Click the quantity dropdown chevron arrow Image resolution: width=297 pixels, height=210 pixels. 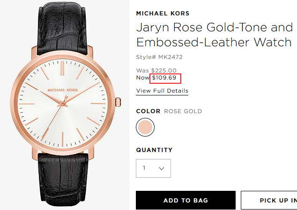pos(161,168)
